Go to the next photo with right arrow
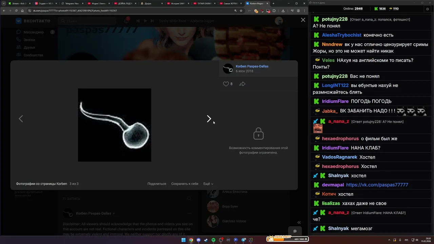The width and height of the screenshot is (434, 244). click(x=209, y=119)
